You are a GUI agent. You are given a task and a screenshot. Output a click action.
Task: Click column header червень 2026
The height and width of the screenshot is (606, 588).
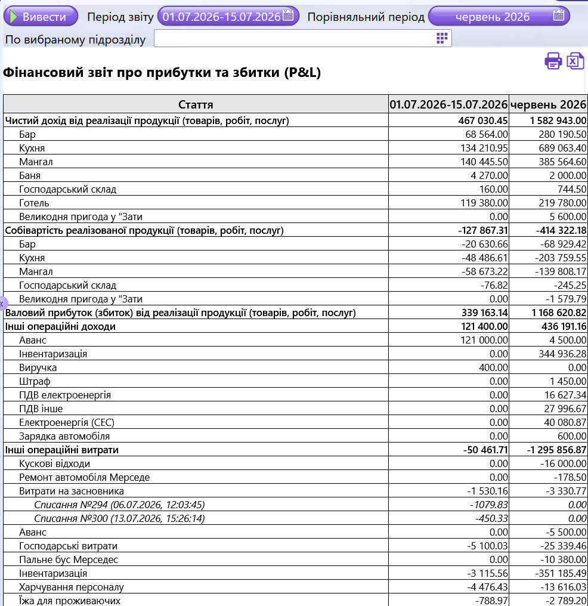coord(548,104)
